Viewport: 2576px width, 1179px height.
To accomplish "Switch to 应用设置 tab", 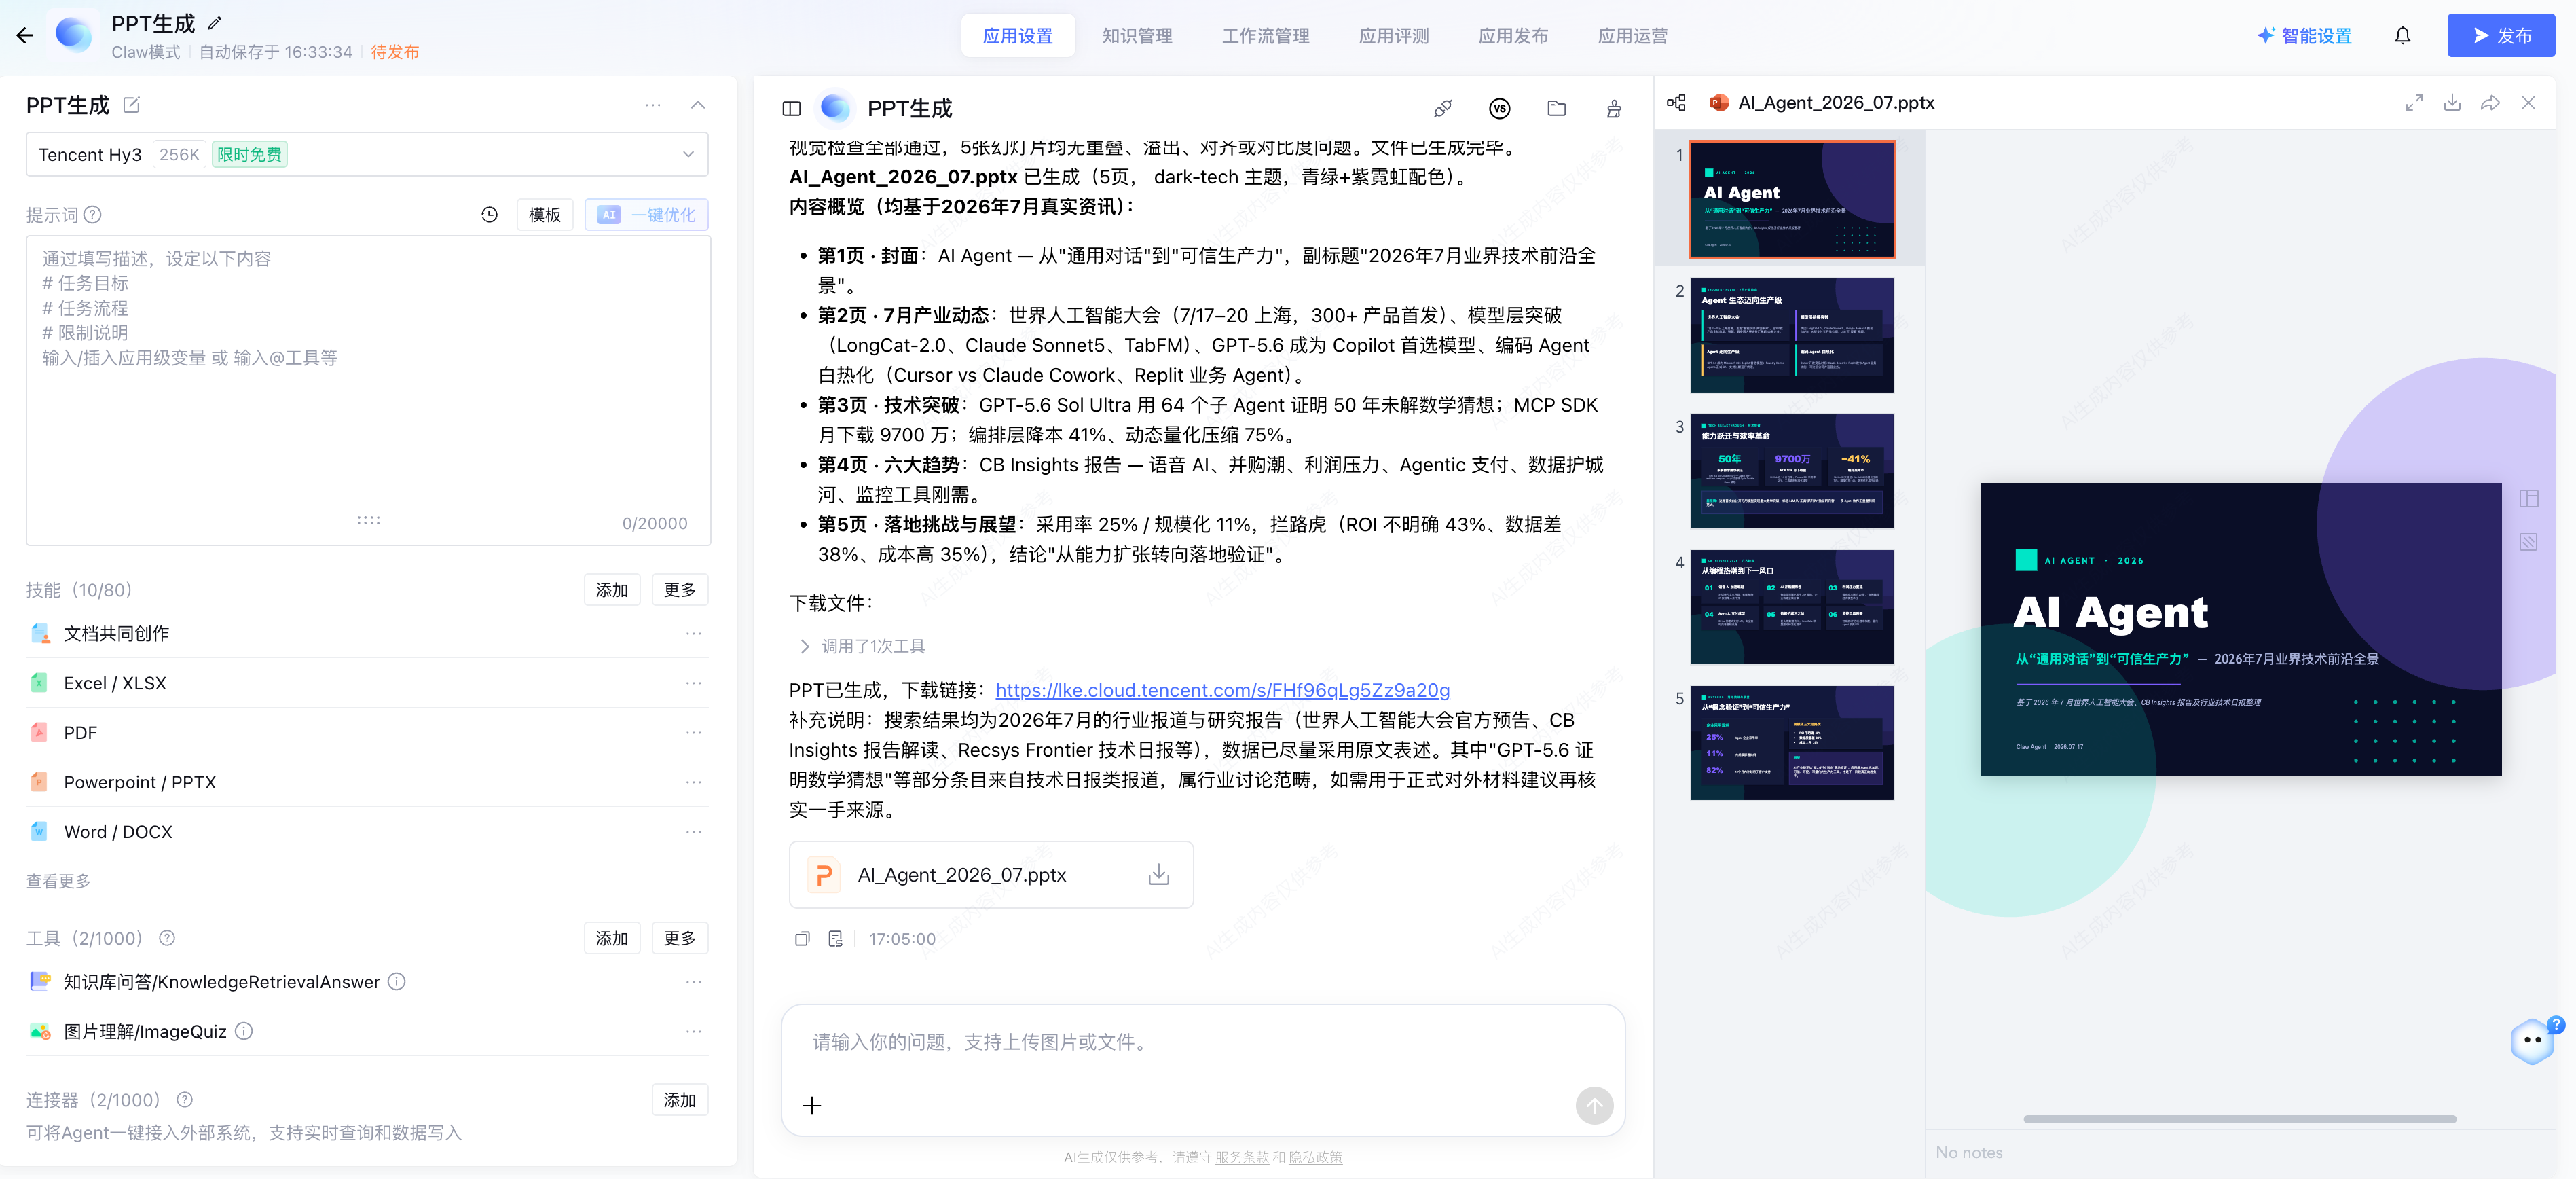I will click(1017, 36).
